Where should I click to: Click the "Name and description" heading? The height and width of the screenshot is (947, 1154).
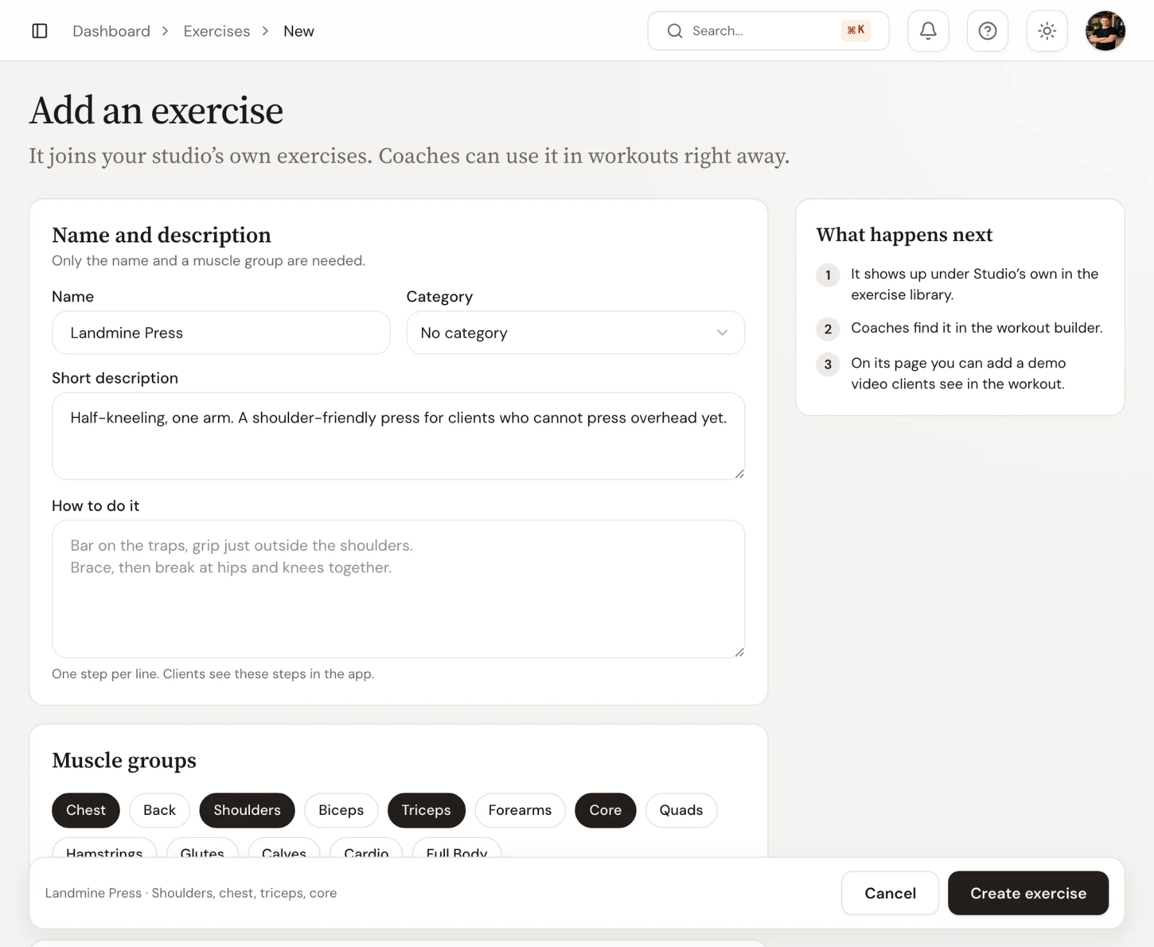[x=162, y=235]
